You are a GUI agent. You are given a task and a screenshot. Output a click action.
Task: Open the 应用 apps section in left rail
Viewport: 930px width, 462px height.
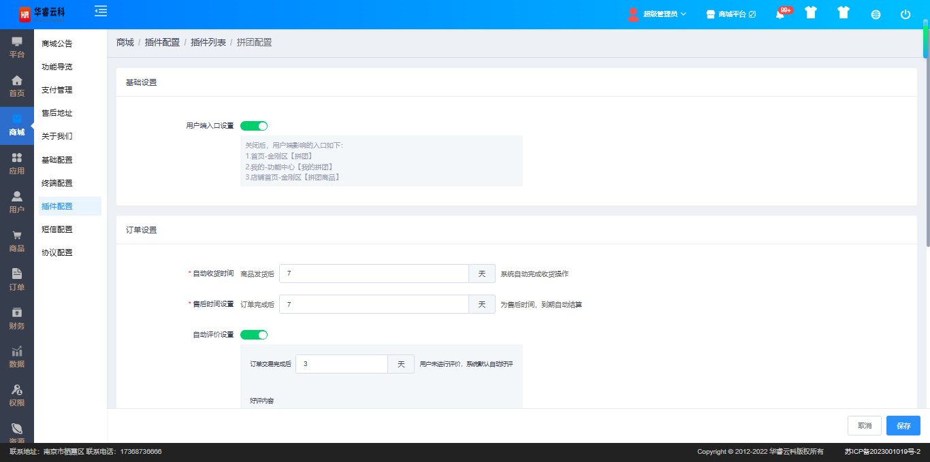click(17, 164)
